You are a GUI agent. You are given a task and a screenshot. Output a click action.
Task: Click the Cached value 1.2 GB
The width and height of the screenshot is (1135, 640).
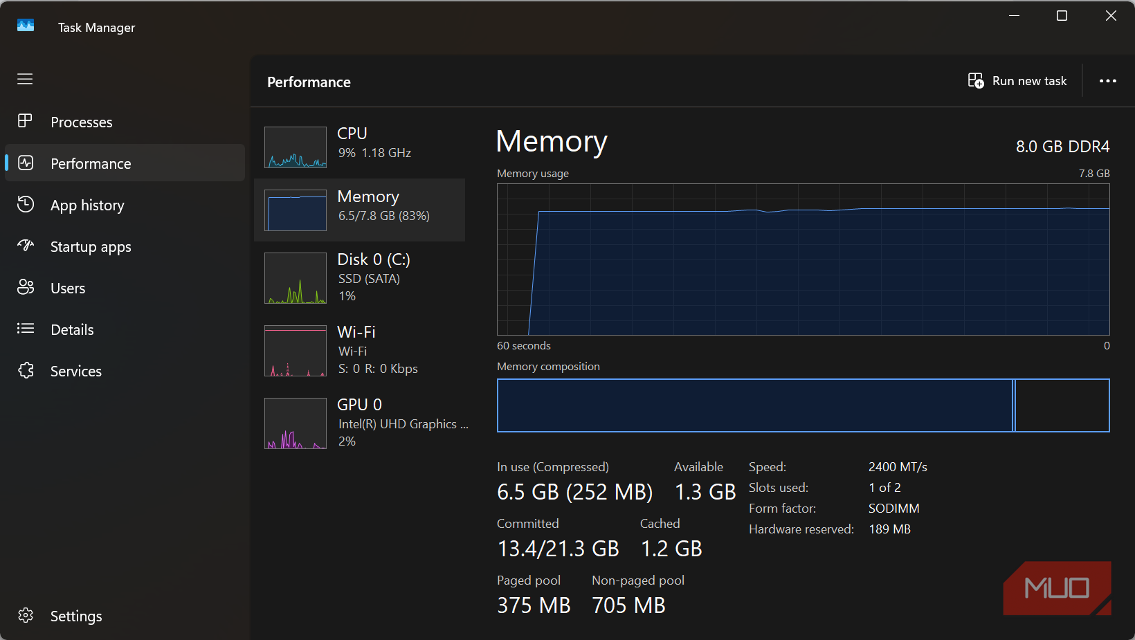coord(671,549)
